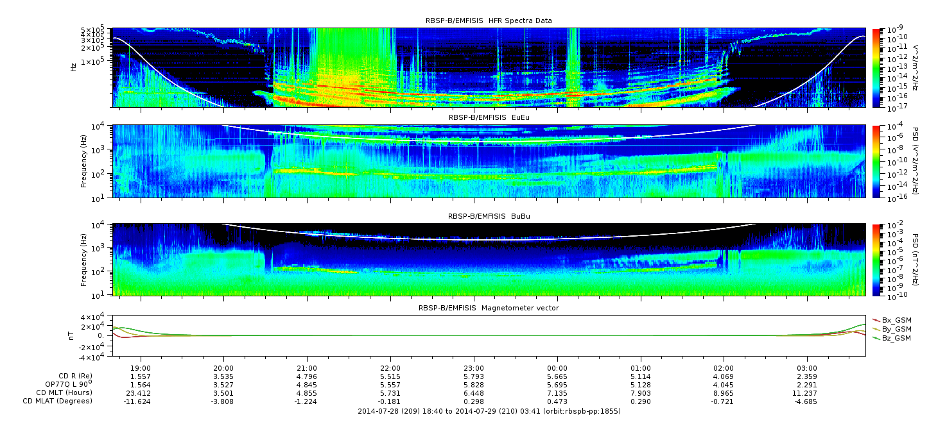Click the RBSP-B/EMFISIS EuEu panel title
Viewport: 929px width, 422px height.
(x=489, y=118)
